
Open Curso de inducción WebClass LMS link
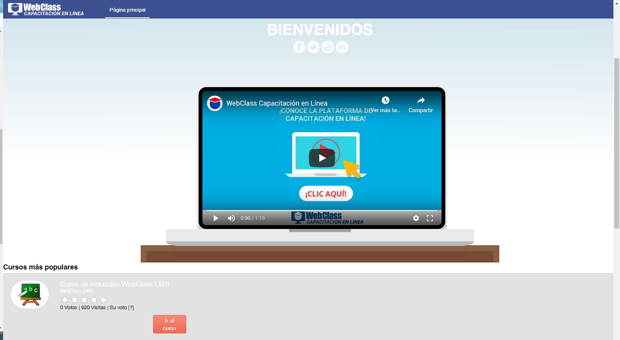(115, 284)
